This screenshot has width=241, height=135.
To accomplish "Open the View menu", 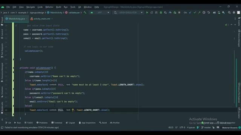I will click(21, 7).
